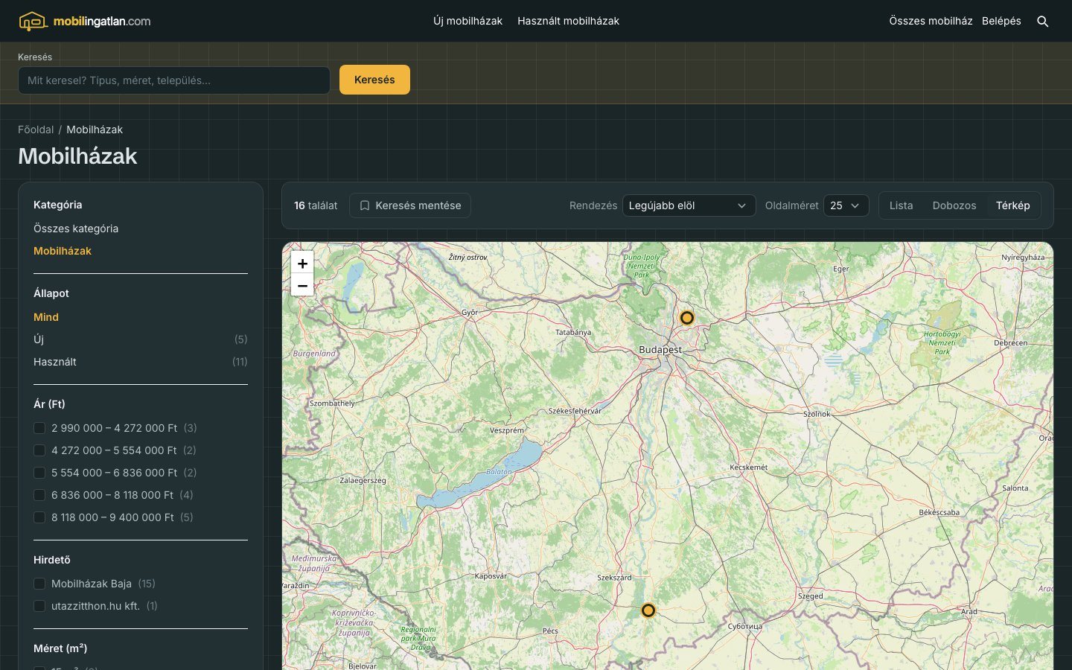This screenshot has width=1072, height=670.
Task: Expand the Oldalméret 25 dropdown
Action: 846,205
